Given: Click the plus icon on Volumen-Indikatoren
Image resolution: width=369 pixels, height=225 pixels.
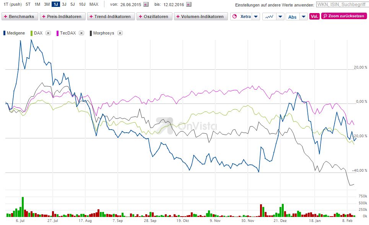Looking at the screenshot, I should 178,16.
